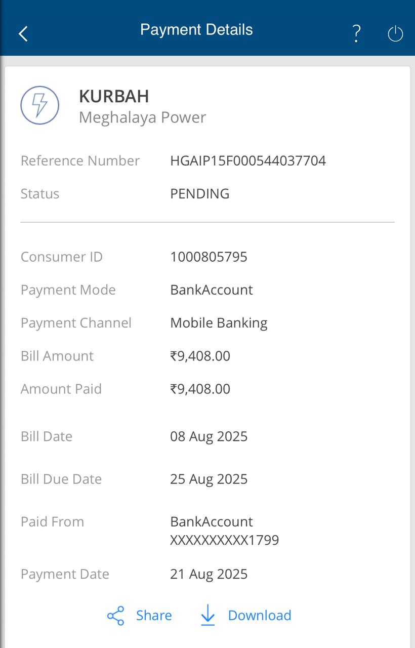The height and width of the screenshot is (648, 415).
Task: Tap the Mobile Banking channel value
Action: coord(219,323)
